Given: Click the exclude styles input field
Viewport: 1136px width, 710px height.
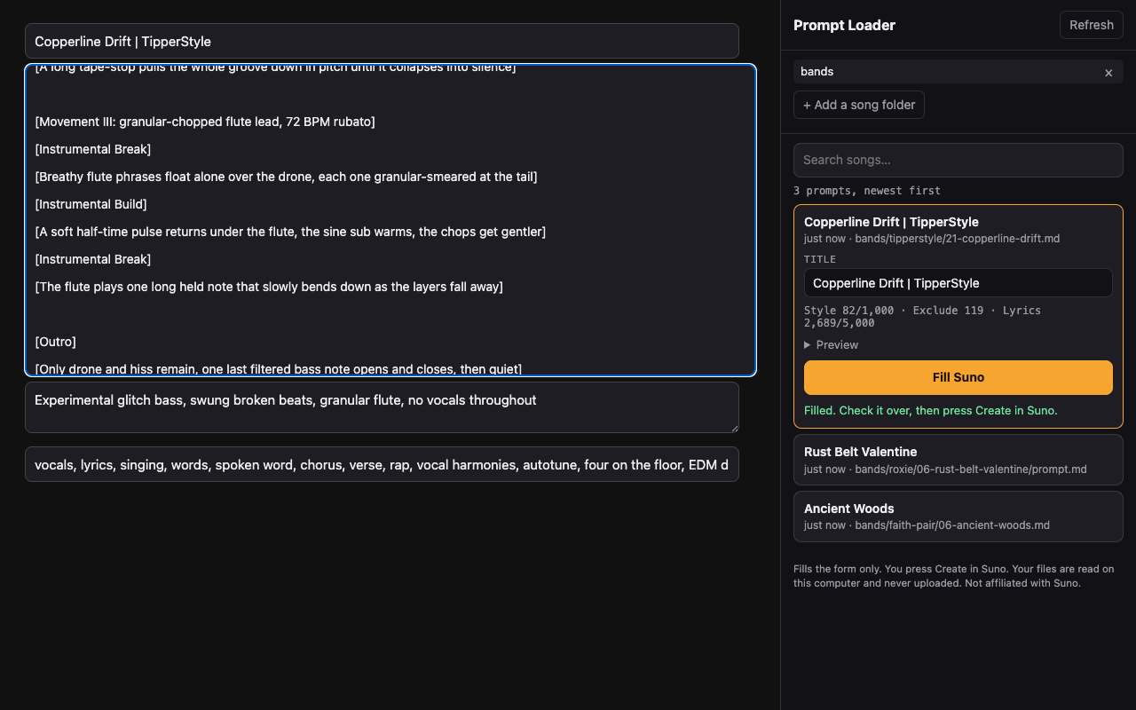Looking at the screenshot, I should (382, 464).
